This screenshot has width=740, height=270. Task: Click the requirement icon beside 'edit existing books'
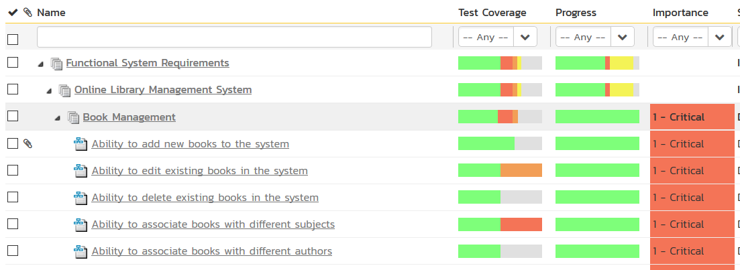[81, 171]
